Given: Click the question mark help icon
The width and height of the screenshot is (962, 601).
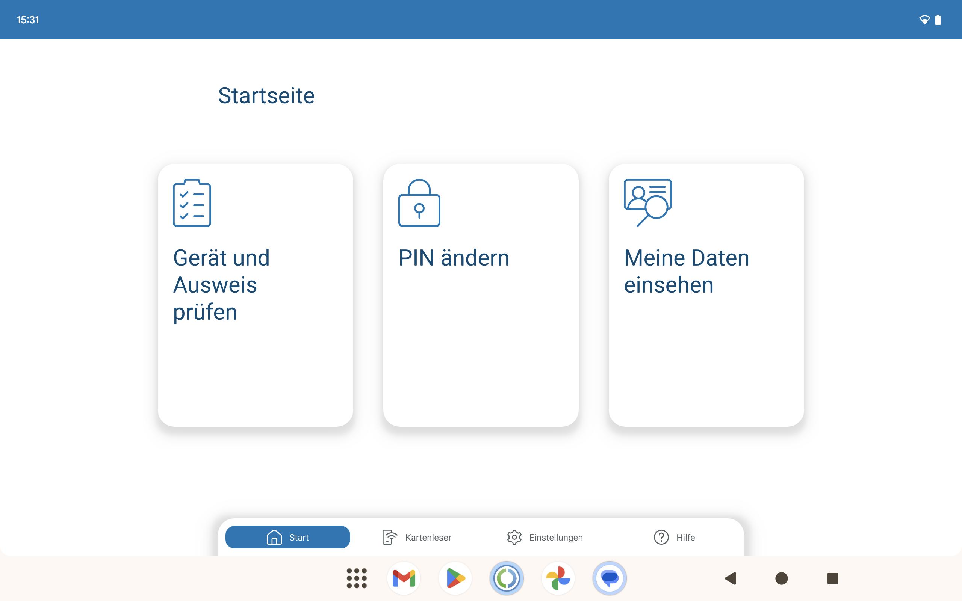Looking at the screenshot, I should (x=661, y=537).
